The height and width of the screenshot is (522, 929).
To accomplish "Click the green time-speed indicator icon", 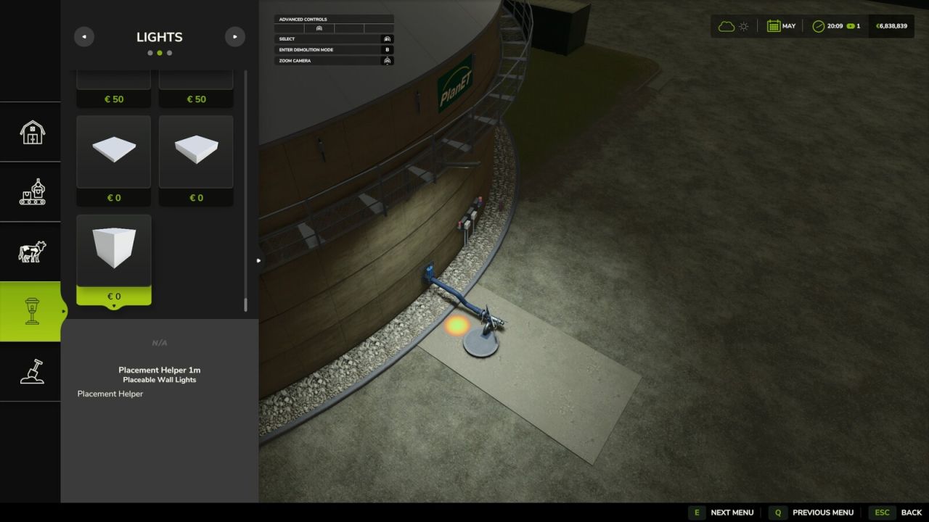I will (851, 26).
